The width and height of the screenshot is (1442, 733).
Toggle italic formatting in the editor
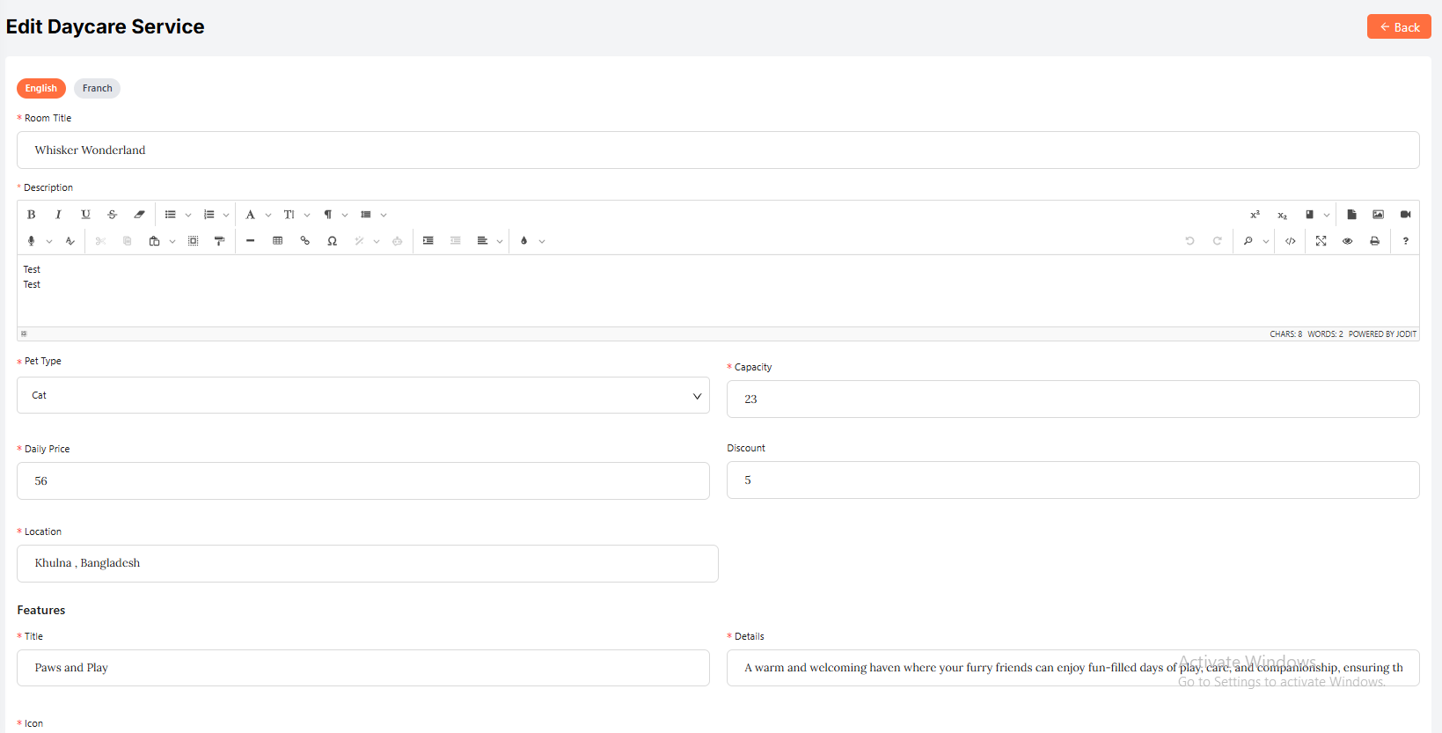pos(58,215)
